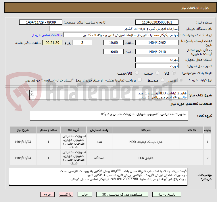Click the پاسخ به نیاز button
Image resolution: width=217 pixels, height=202 pixels.
pyautogui.click(x=167, y=195)
